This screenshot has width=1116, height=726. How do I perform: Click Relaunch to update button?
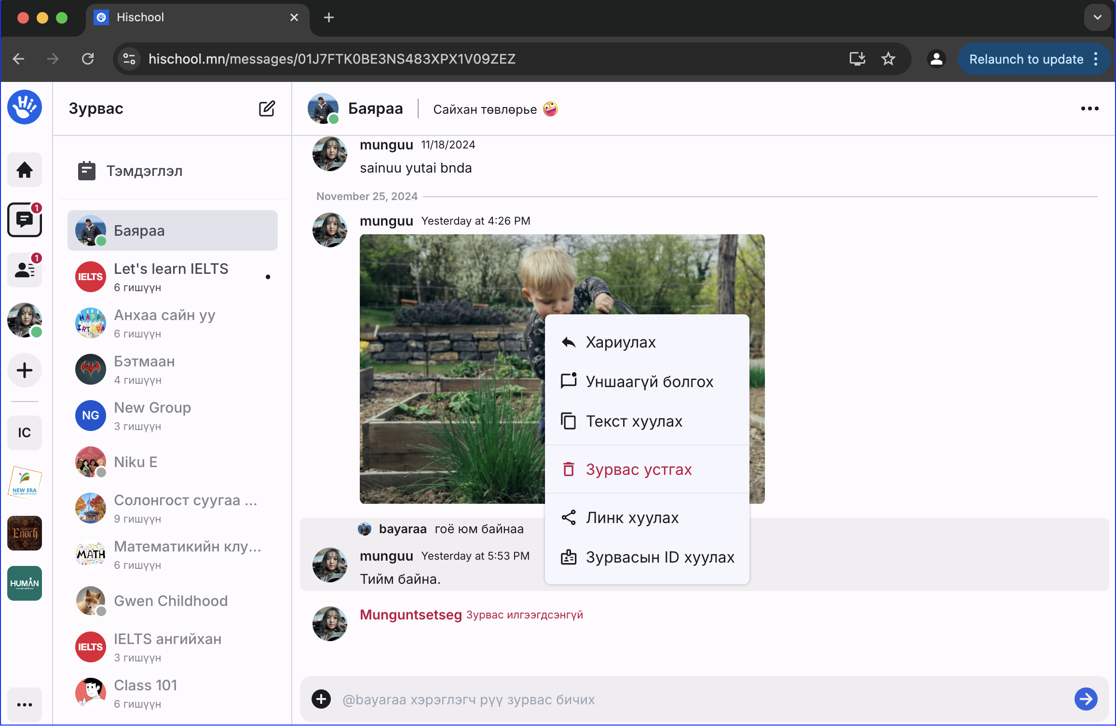(1026, 59)
